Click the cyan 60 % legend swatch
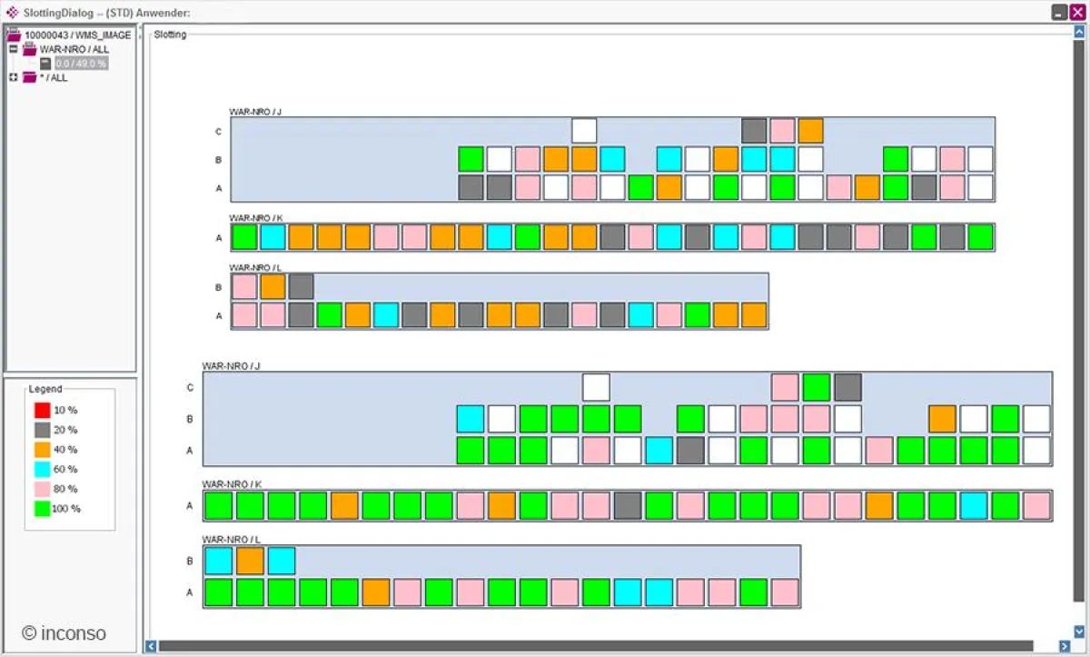The width and height of the screenshot is (1090, 657). click(x=43, y=469)
